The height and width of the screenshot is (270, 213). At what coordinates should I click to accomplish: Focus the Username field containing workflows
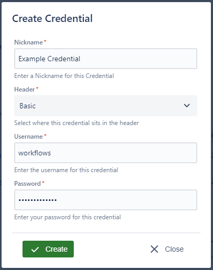(106, 153)
